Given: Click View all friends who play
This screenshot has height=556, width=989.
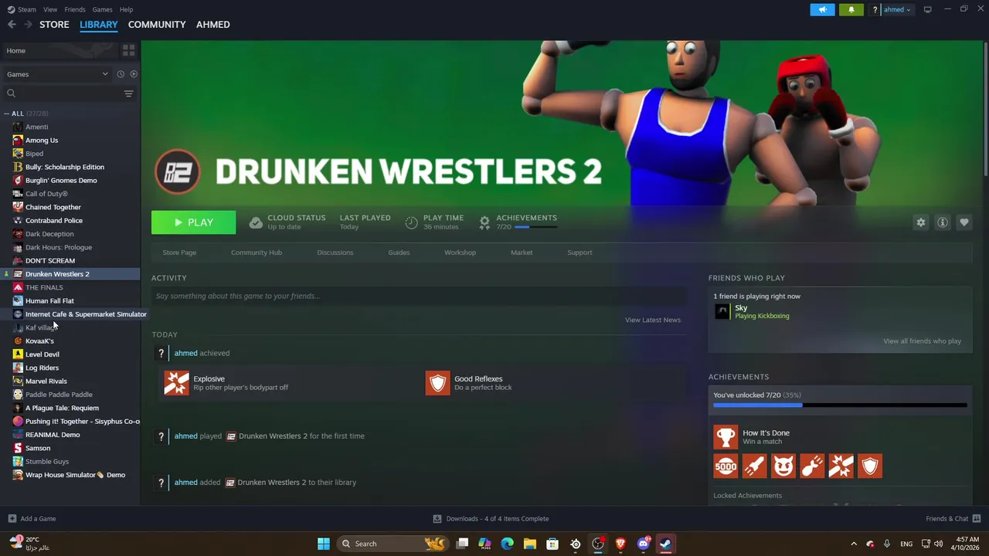Looking at the screenshot, I should pos(923,341).
